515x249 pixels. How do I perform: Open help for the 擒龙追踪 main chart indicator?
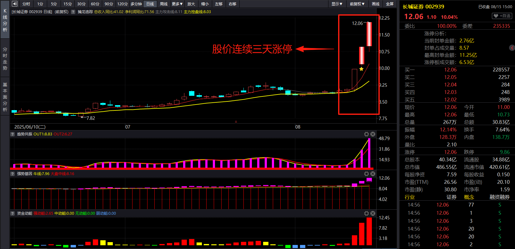[x=73, y=12]
